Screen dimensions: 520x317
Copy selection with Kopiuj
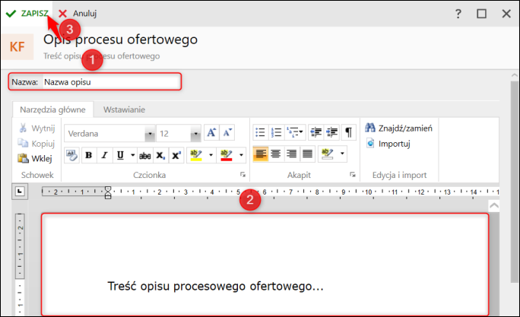[36, 144]
